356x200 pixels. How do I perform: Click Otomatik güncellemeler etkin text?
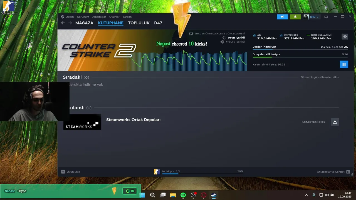pyautogui.click(x=320, y=77)
